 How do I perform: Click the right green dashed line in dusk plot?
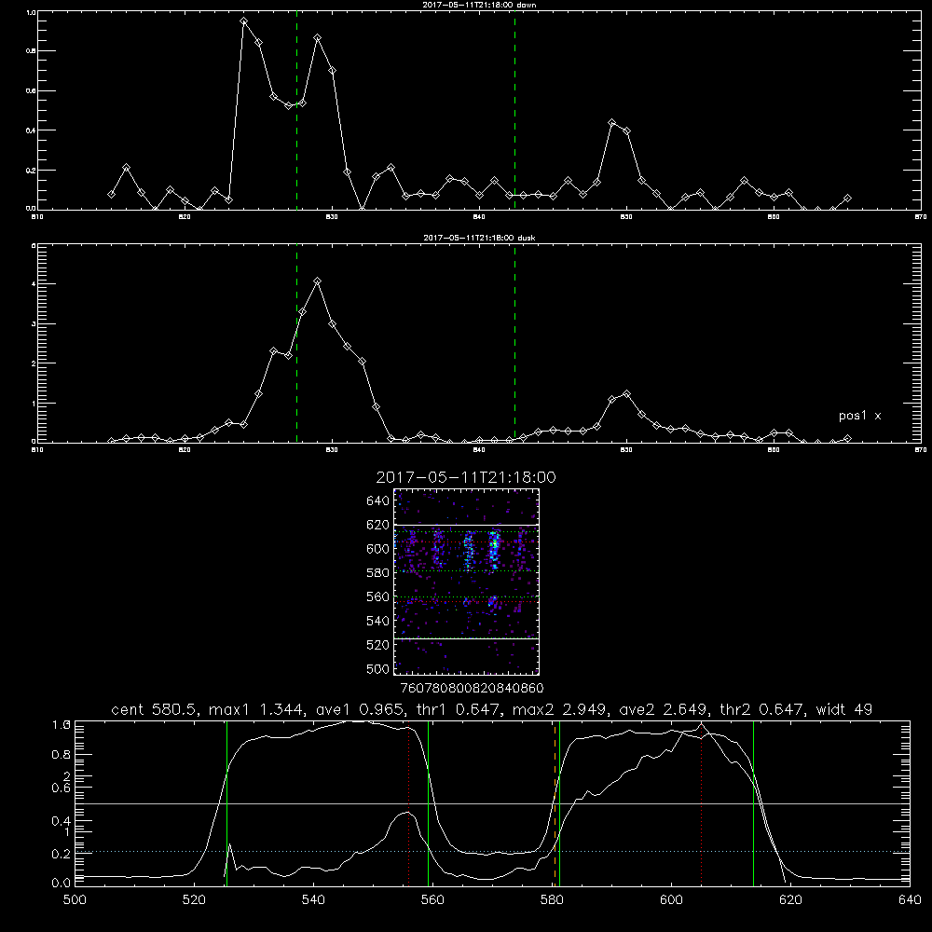click(x=514, y=344)
